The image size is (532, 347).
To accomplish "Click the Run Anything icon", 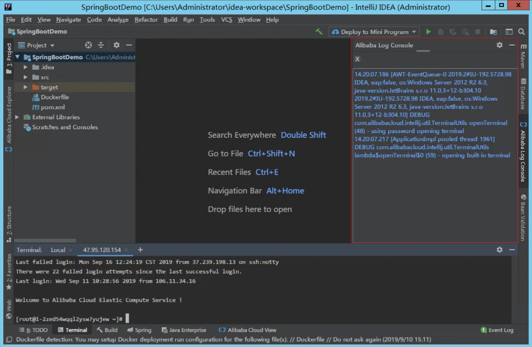I will [x=509, y=32].
